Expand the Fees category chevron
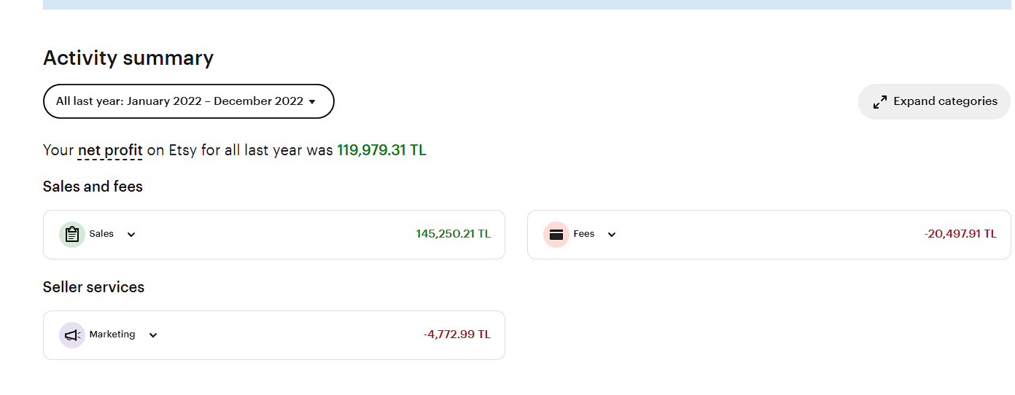Screen dimensions: 1015x395 [612, 235]
